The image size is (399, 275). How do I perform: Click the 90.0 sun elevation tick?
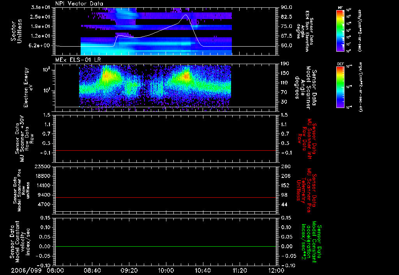tap(286, 8)
